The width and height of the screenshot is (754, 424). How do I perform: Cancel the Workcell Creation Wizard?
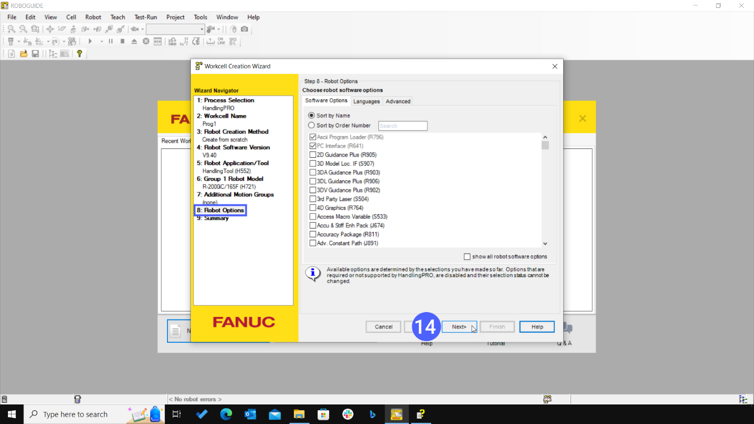(x=383, y=326)
